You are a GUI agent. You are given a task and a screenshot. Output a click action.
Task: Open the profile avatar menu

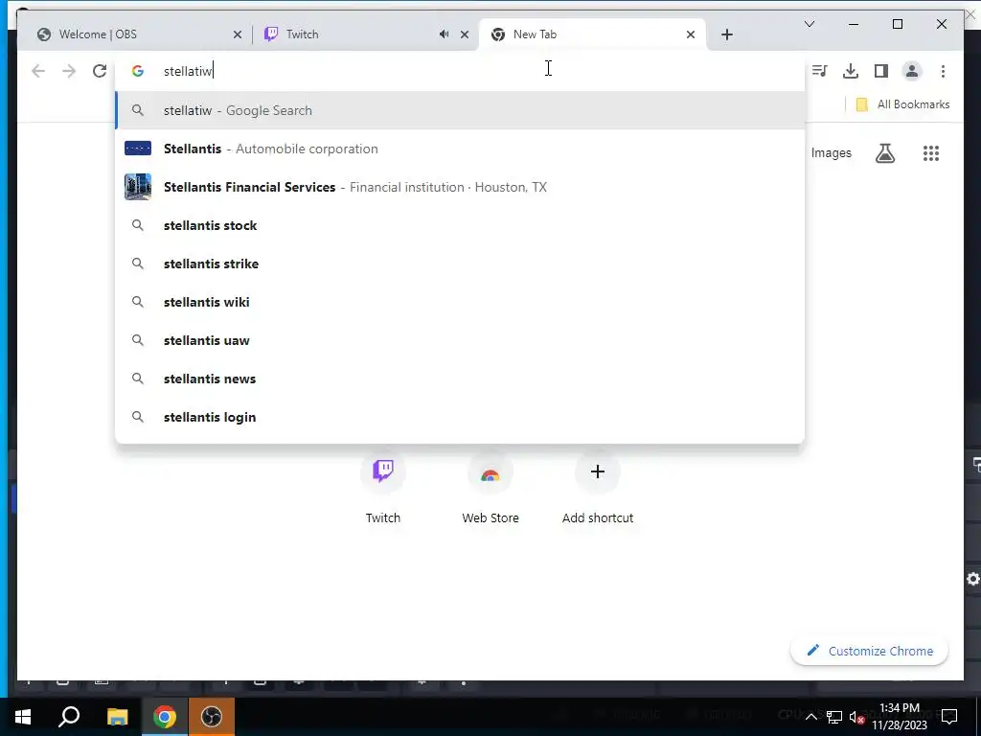(912, 71)
